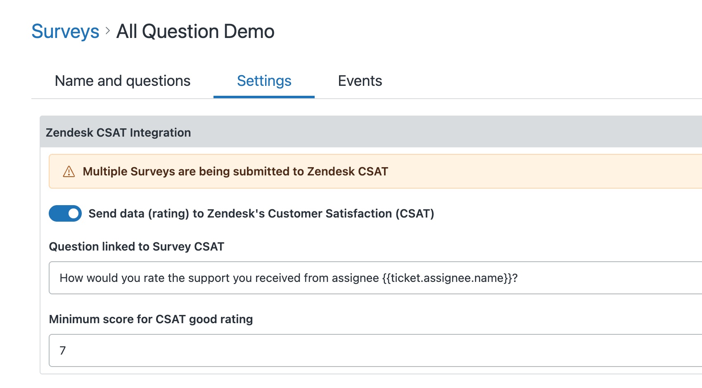Image resolution: width=702 pixels, height=388 pixels.
Task: Click the warning triangle icon in alert
Action: click(x=69, y=171)
